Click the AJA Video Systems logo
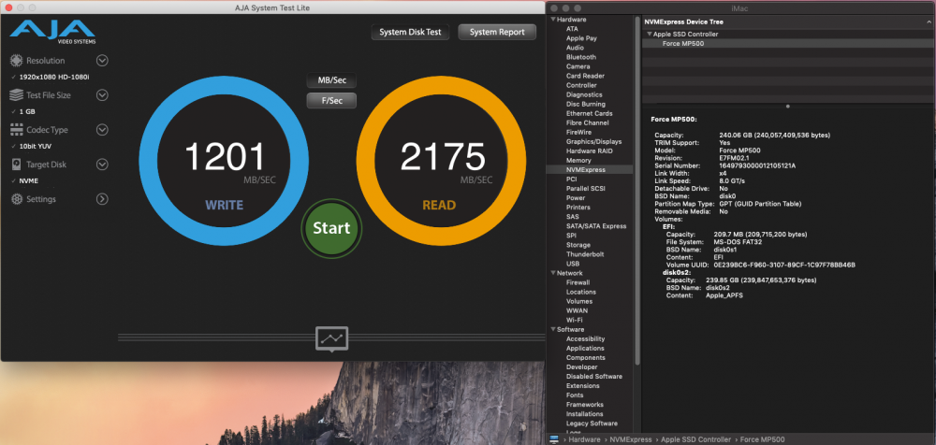This screenshot has height=445, width=936. tap(52, 32)
